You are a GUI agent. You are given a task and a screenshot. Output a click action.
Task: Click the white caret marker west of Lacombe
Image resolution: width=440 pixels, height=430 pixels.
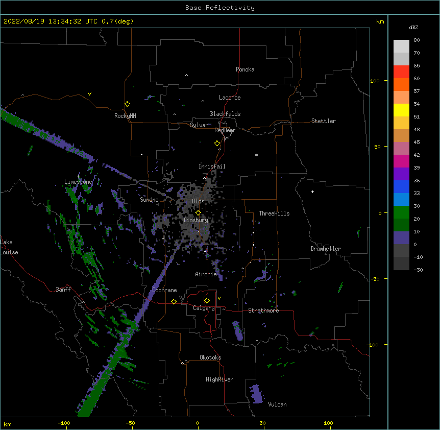point(203,101)
